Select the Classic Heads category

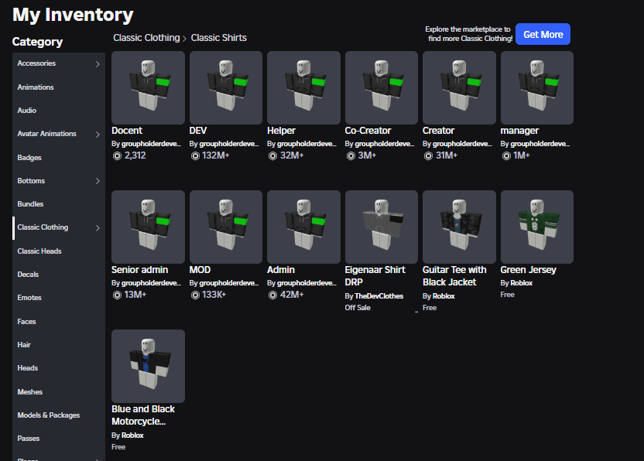coord(59,251)
